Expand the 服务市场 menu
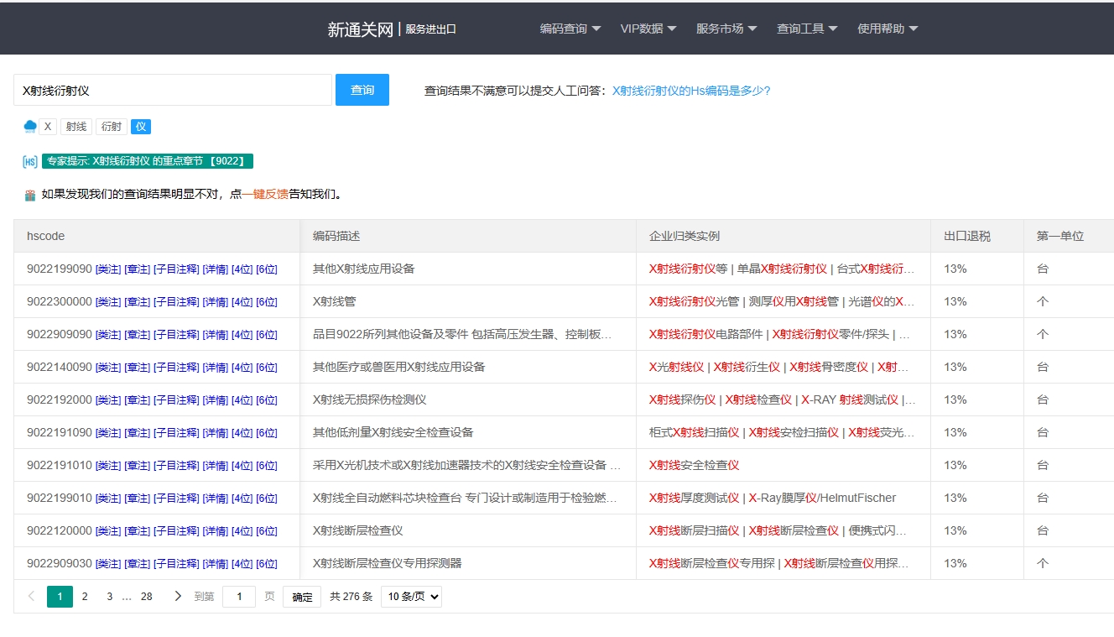 pos(726,29)
